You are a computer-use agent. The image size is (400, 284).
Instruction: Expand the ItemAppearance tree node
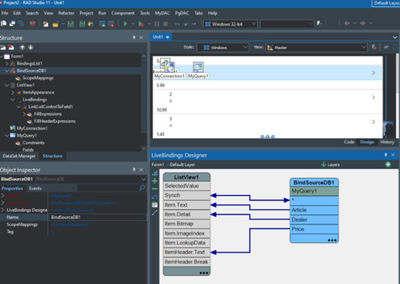13,92
